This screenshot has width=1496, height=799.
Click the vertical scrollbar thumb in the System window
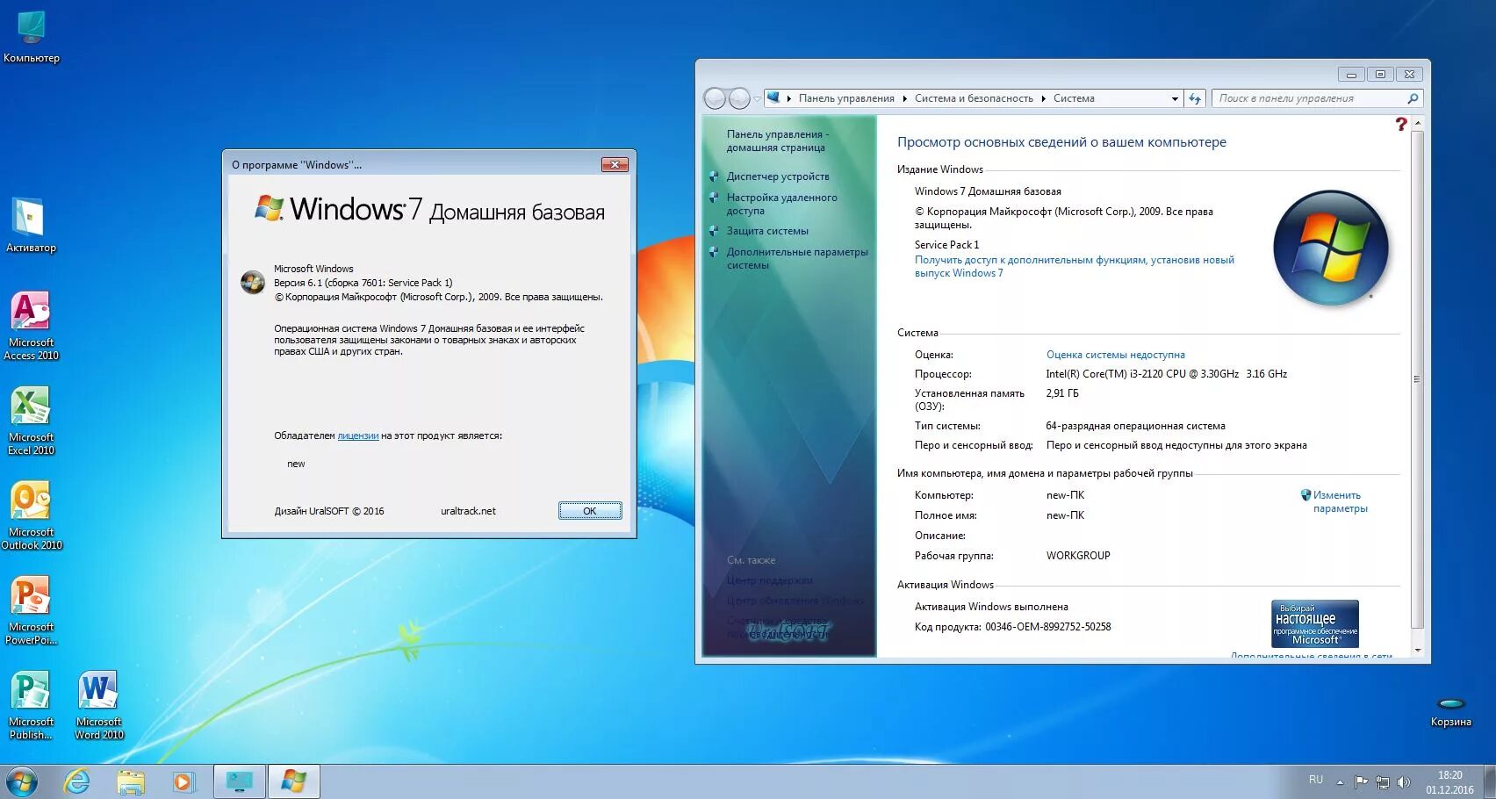click(x=1417, y=379)
